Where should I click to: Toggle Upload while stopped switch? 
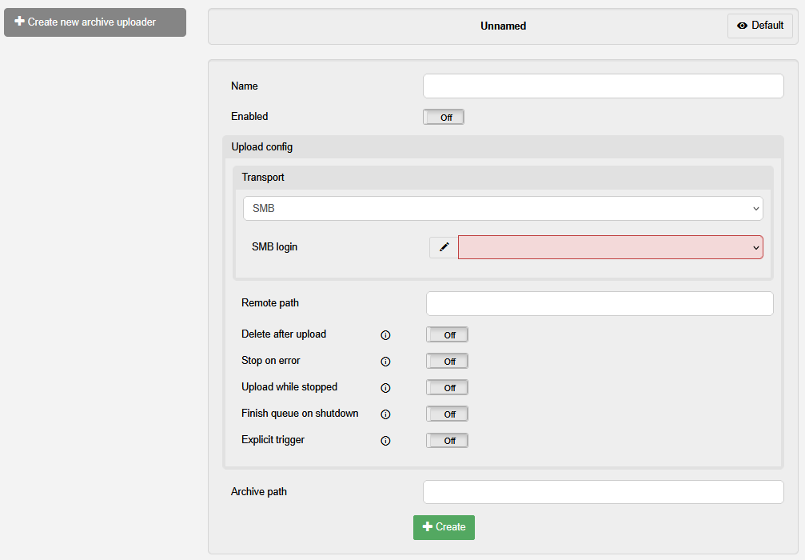click(447, 388)
